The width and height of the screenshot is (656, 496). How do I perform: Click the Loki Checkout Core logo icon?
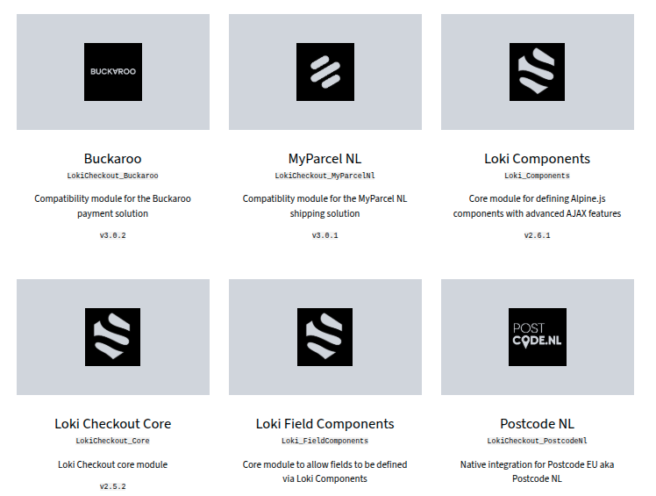(112, 337)
